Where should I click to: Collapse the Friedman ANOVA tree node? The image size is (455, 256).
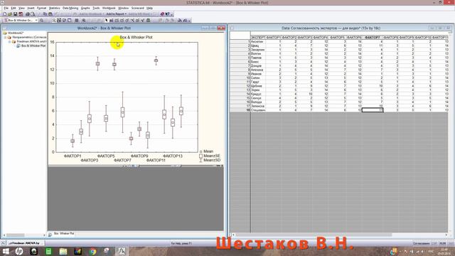coord(9,42)
